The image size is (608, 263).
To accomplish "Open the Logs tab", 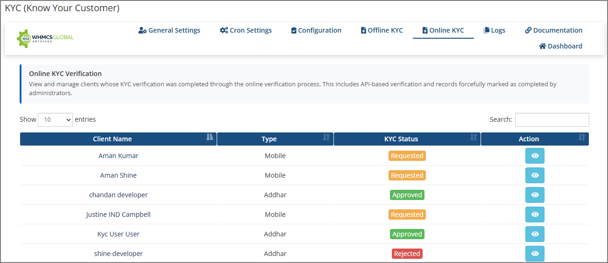I will click(x=494, y=30).
